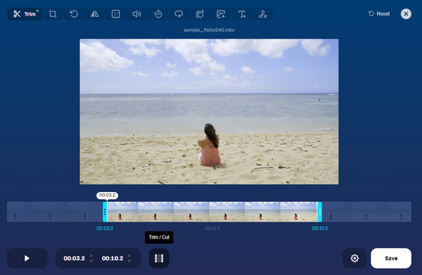This screenshot has width=422, height=275.
Task: Increase the end time 00:10.2
Action: point(129,255)
